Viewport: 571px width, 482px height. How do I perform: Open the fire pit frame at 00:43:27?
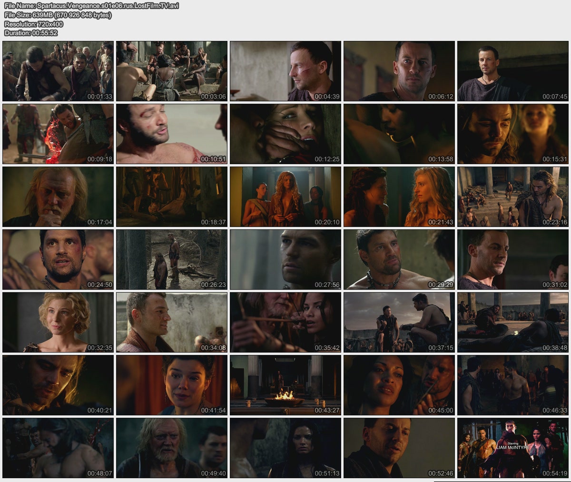[x=285, y=385]
